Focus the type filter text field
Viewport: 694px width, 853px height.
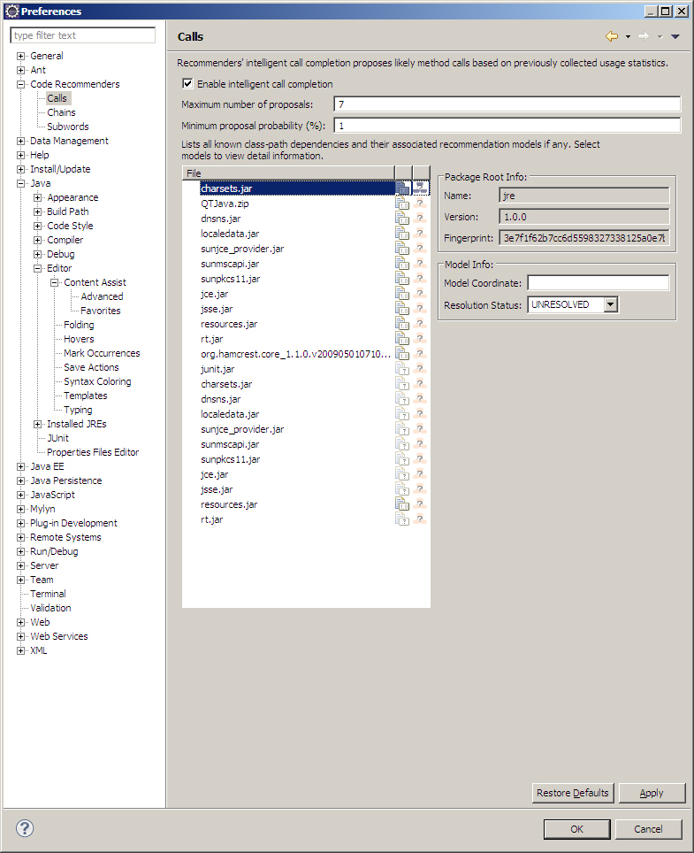pyautogui.click(x=82, y=35)
